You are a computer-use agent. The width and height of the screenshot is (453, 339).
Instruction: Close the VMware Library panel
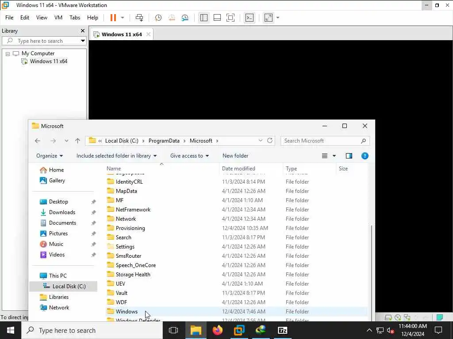point(83,30)
